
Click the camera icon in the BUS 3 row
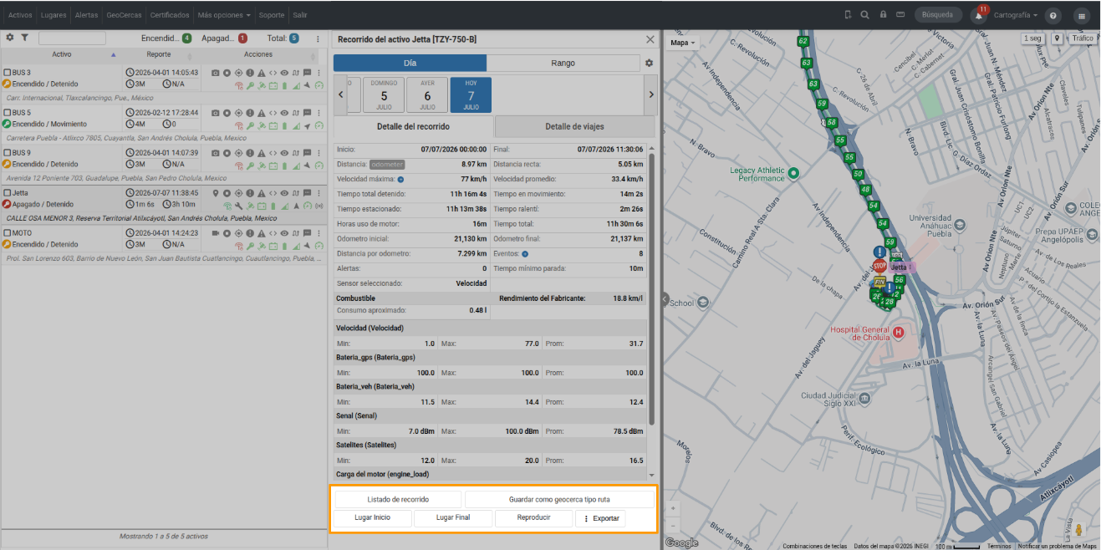tap(216, 73)
